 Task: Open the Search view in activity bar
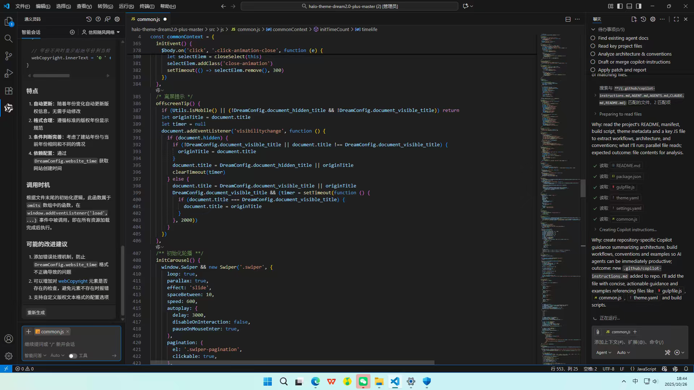pos(9,39)
